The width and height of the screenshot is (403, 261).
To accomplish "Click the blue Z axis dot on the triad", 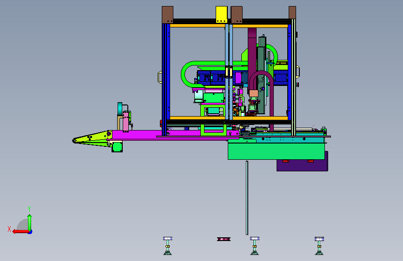I will pyautogui.click(x=30, y=232).
